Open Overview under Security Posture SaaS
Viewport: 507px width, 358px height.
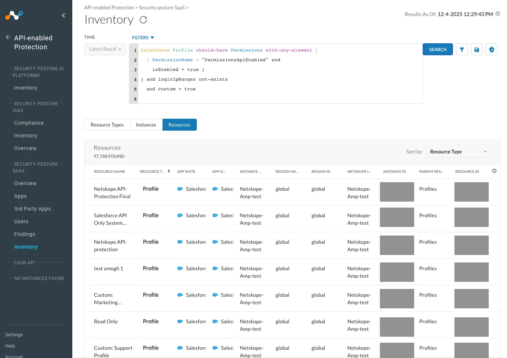(x=25, y=183)
